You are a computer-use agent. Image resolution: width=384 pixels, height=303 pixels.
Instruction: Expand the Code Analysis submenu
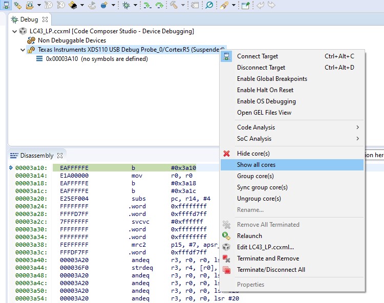(292, 127)
